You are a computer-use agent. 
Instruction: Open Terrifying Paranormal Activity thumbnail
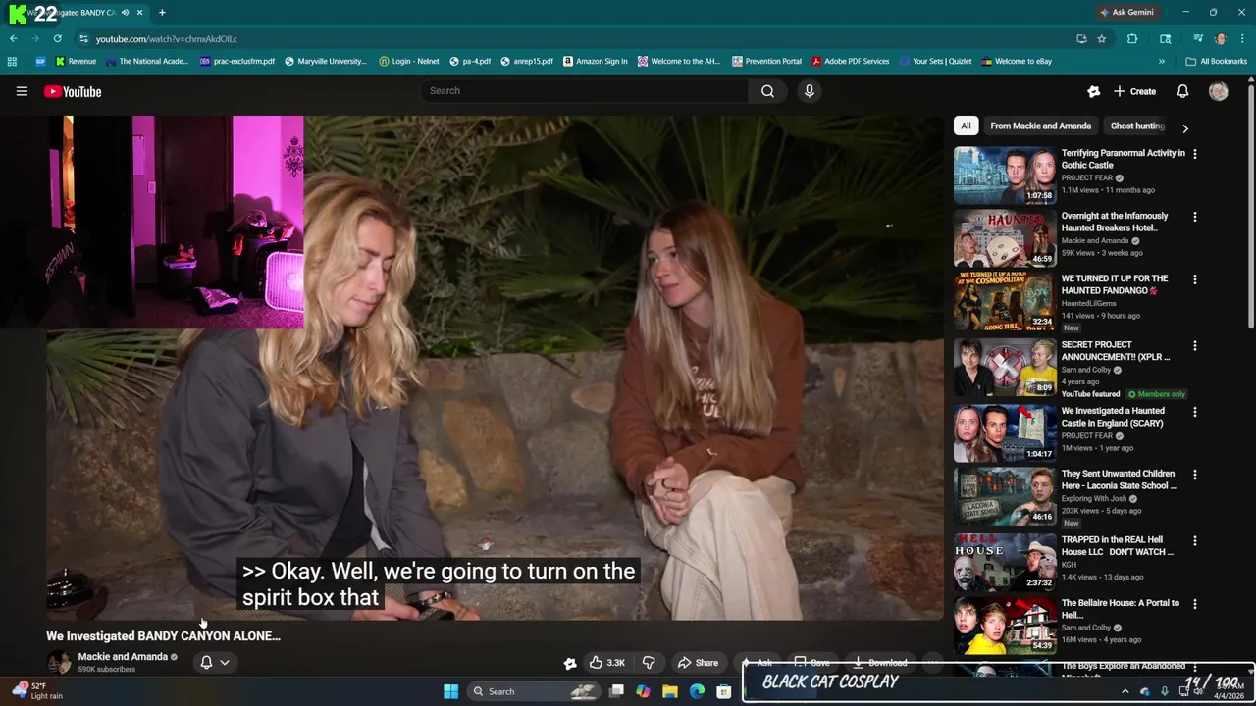point(1005,175)
